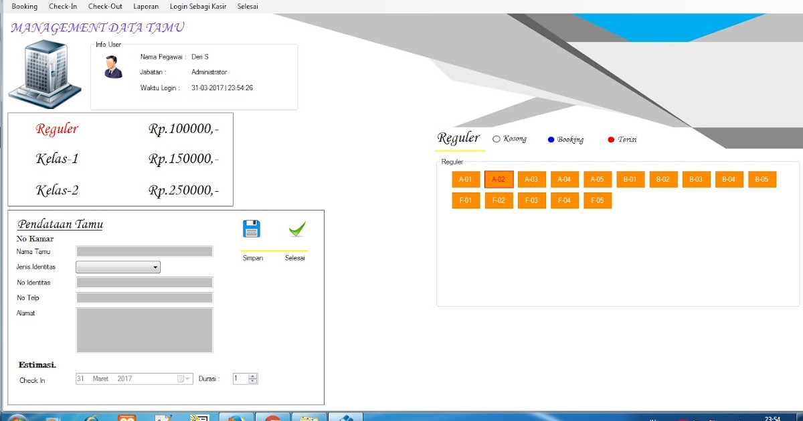
Task: Switch to the Reguler tab
Action: (458, 137)
